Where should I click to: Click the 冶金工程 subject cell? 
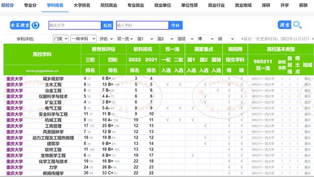click(x=53, y=90)
